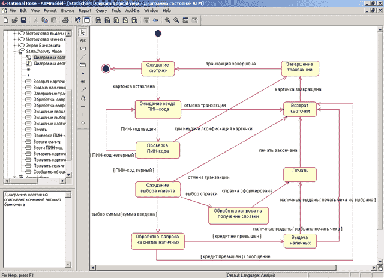The height and width of the screenshot is (278, 384).
Task: Toggle the View Documentation window button
Action: pyautogui.click(x=86, y=20)
